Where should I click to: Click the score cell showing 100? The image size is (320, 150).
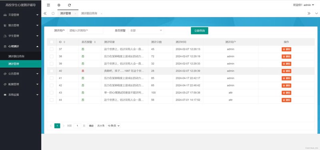tap(153, 93)
